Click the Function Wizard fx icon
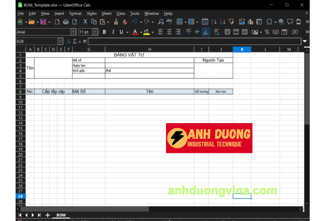Image resolution: width=332 pixels, height=221 pixels. click(x=69, y=41)
